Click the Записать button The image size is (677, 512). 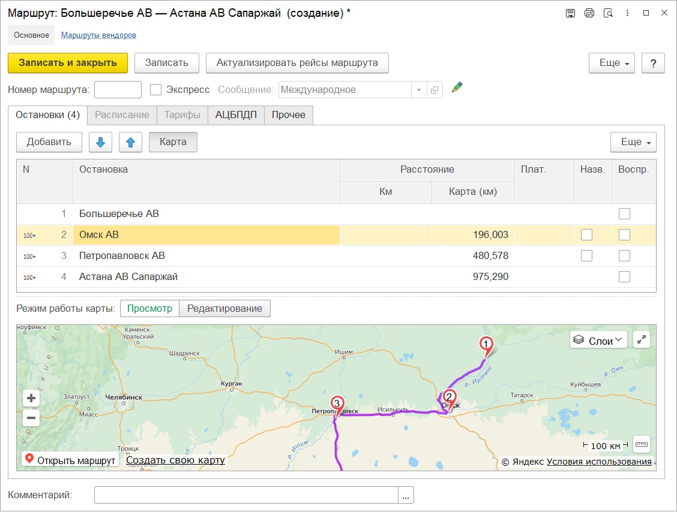[x=167, y=63]
